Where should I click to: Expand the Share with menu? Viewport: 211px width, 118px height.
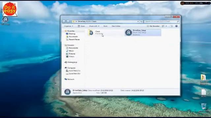tap(94, 26)
